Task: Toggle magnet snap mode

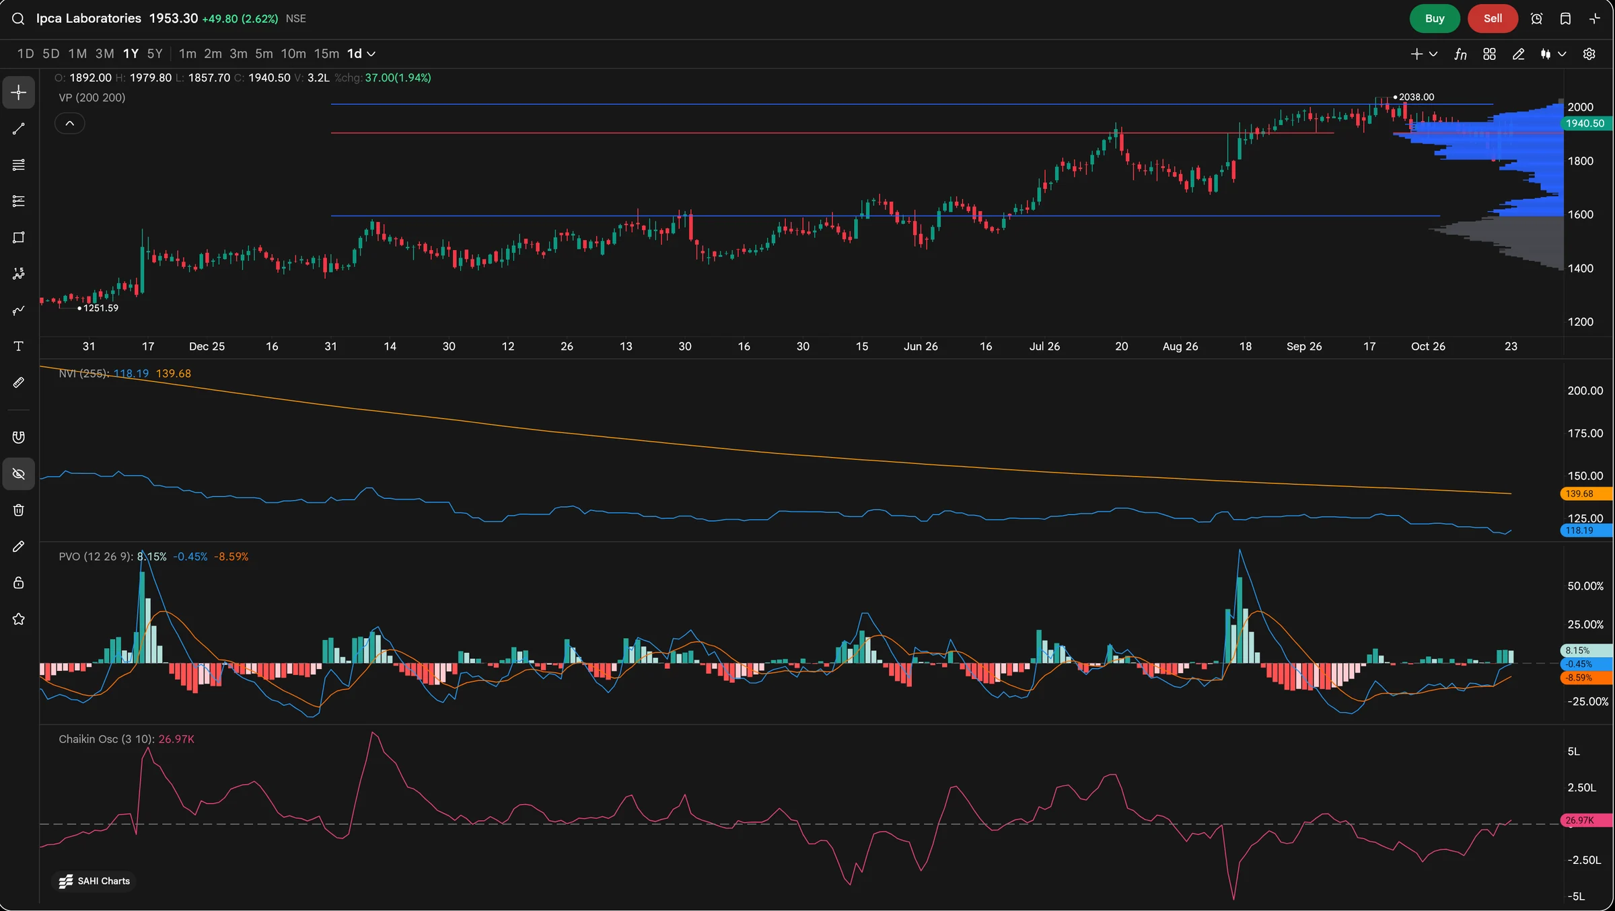Action: 19,438
